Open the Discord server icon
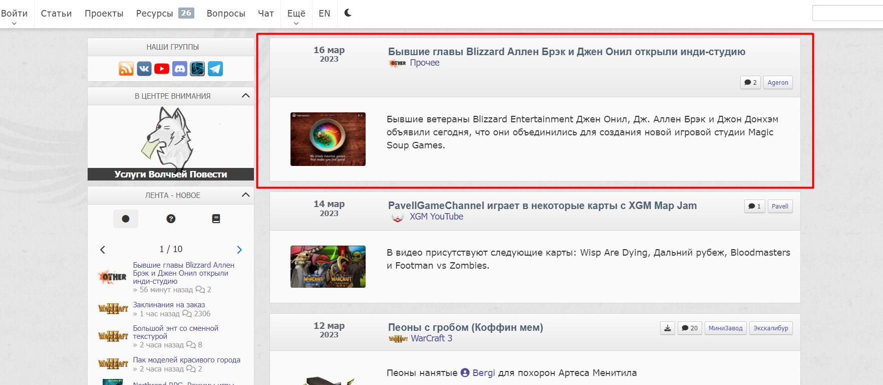 (x=180, y=69)
